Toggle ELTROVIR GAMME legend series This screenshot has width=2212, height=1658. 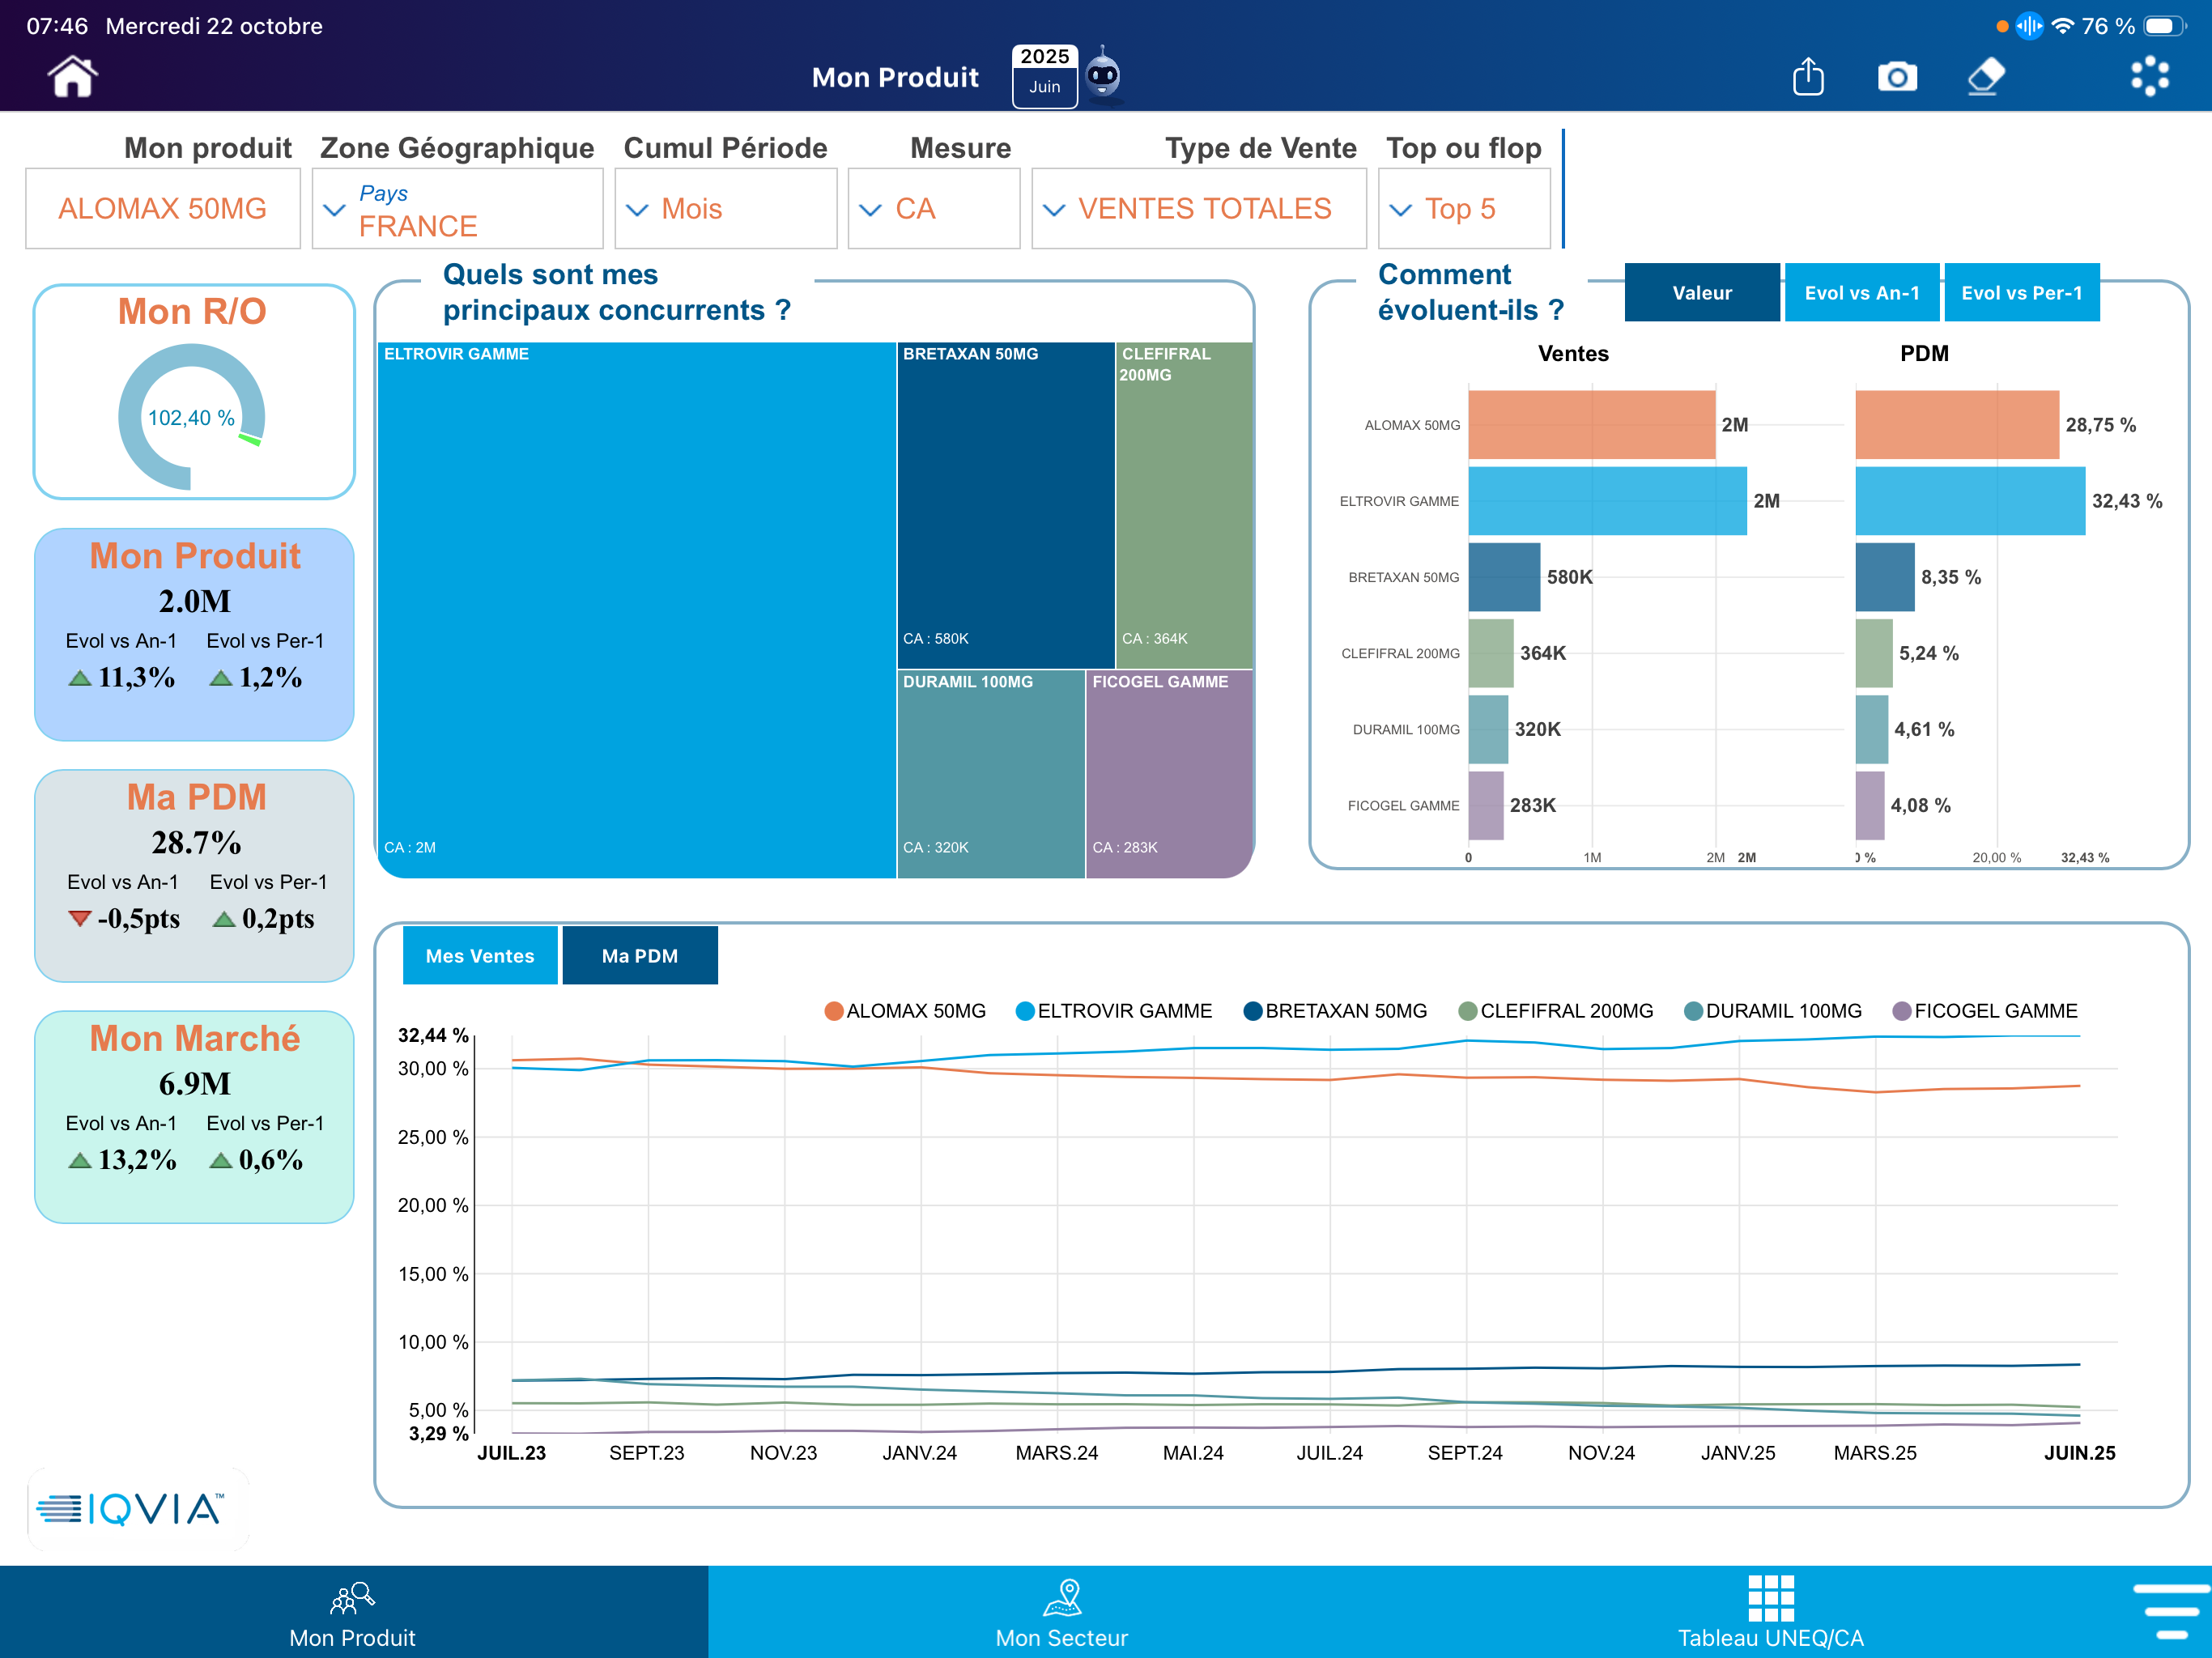(x=1113, y=1011)
